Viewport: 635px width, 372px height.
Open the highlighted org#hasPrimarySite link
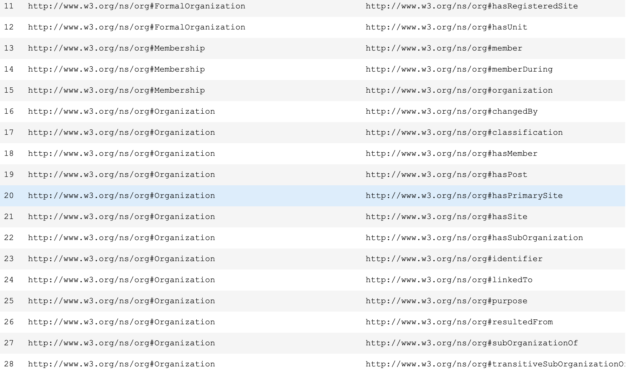click(x=464, y=196)
